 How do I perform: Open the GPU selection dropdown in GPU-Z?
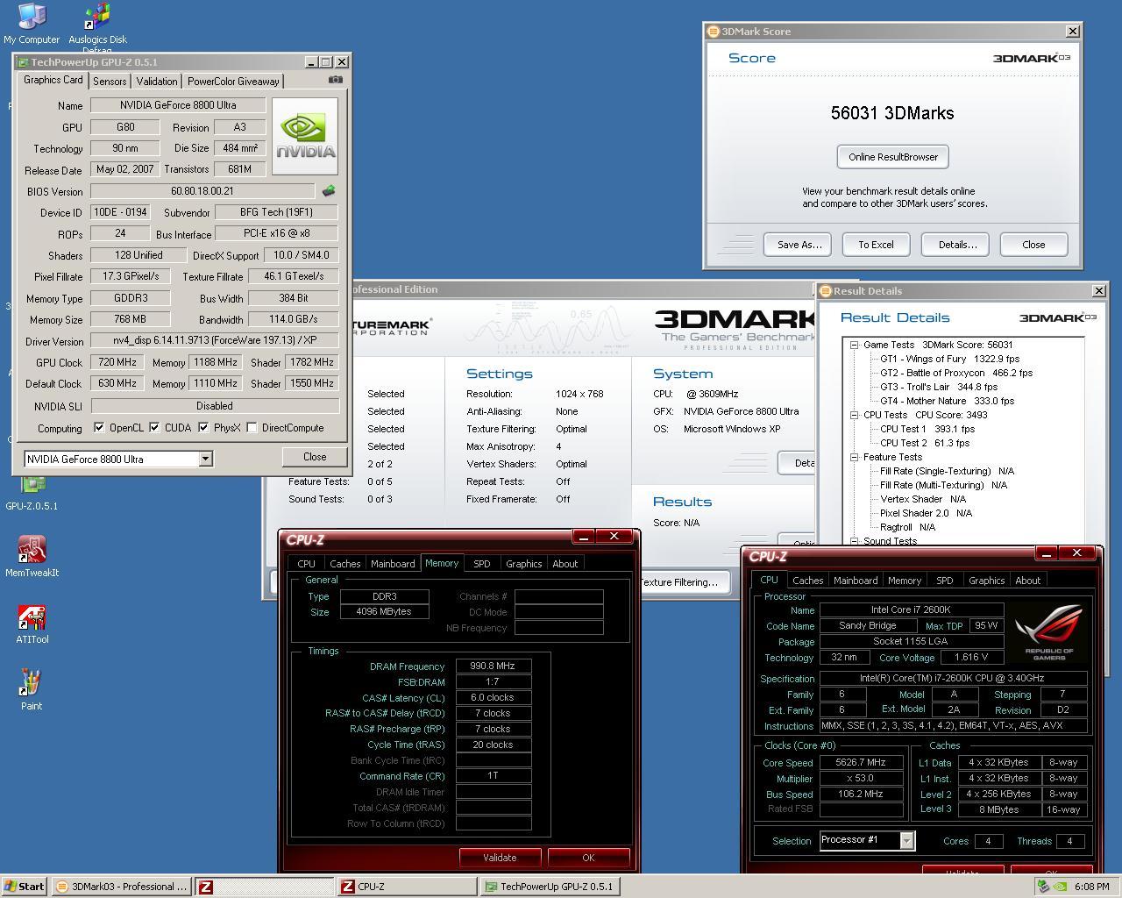pyautogui.click(x=205, y=459)
